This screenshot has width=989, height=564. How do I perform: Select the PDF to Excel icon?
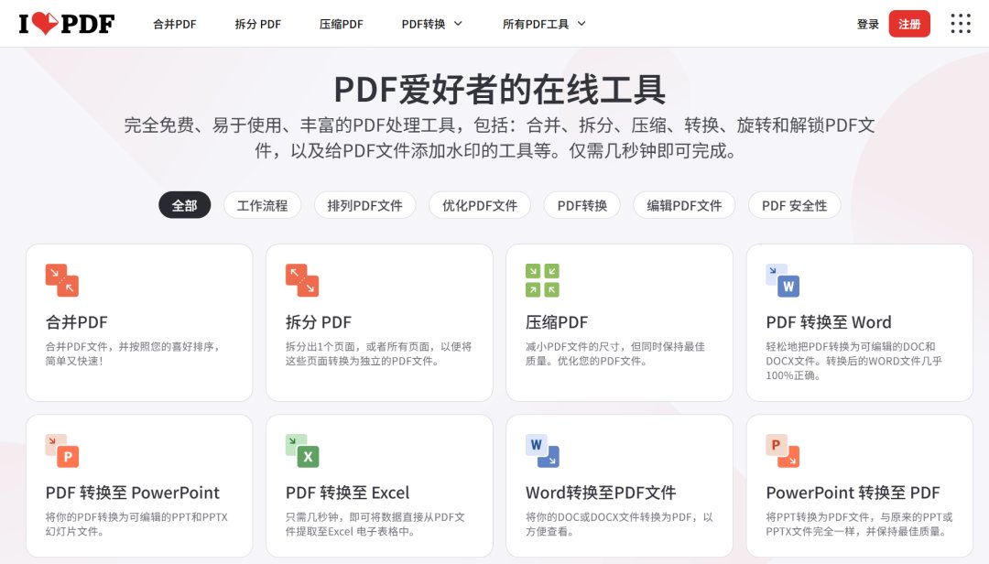tap(300, 450)
